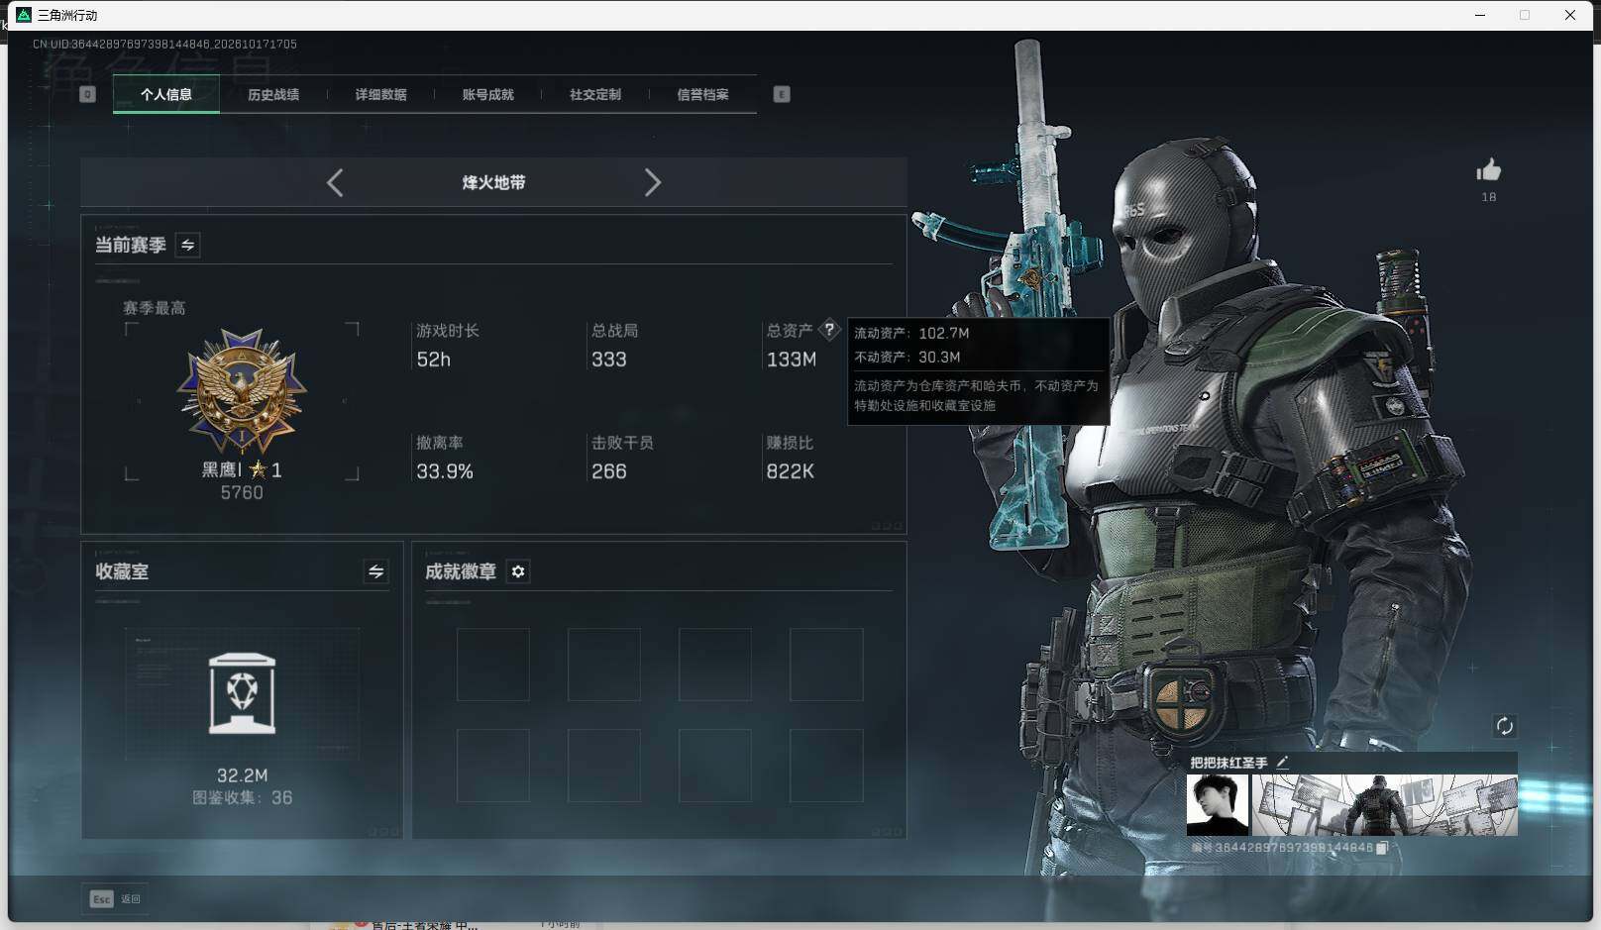This screenshot has height=930, width=1601.
Task: Click the E key next-tab indicator
Action: (782, 94)
